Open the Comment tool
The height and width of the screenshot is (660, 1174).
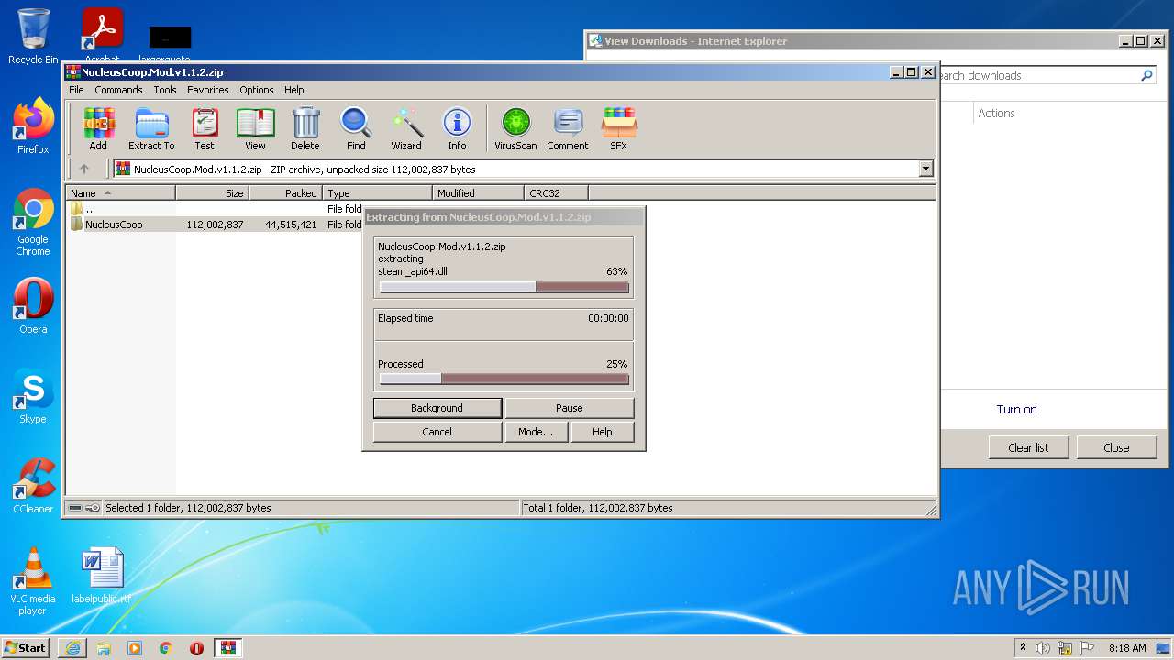568,128
